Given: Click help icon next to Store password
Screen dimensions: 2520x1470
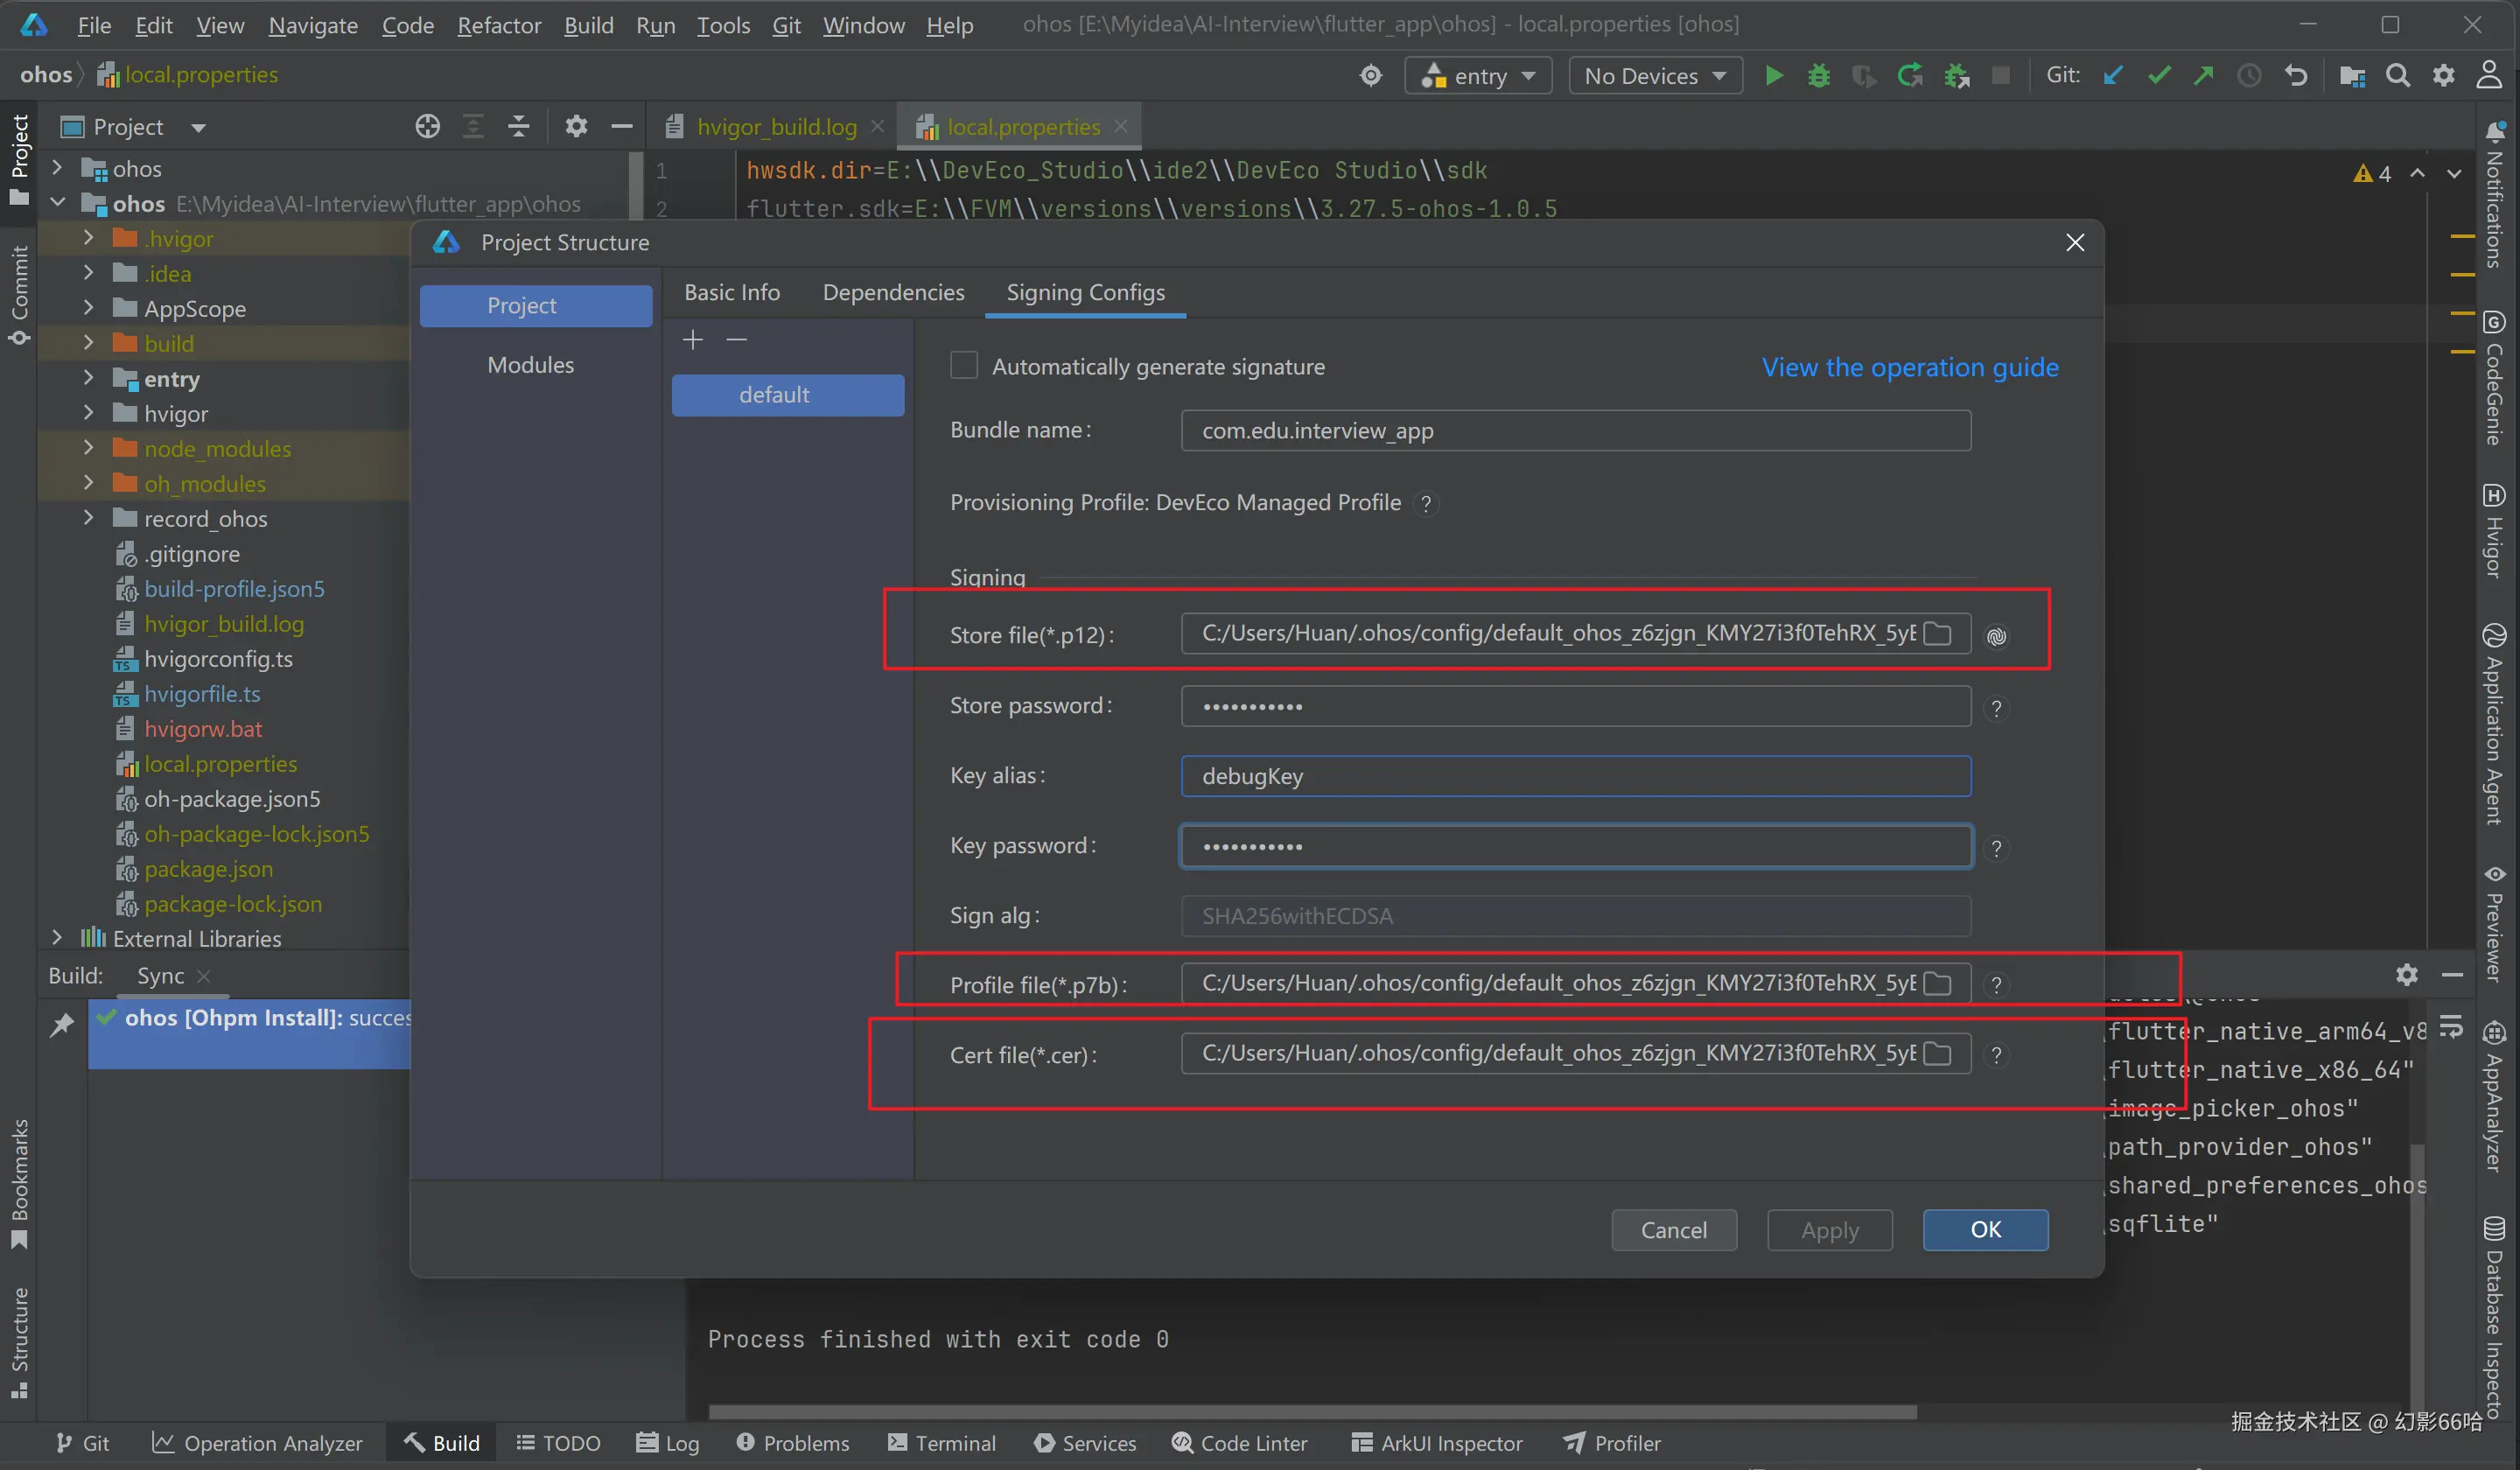Looking at the screenshot, I should pyautogui.click(x=1997, y=708).
